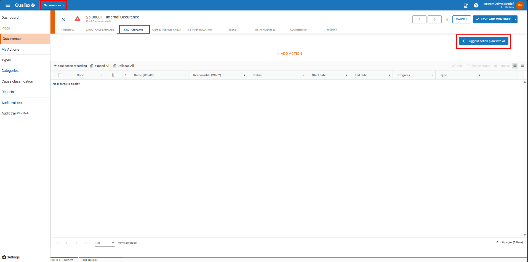This screenshot has height=262, width=528.
Task: Open Name (What?) column options menu
Action: [185, 75]
